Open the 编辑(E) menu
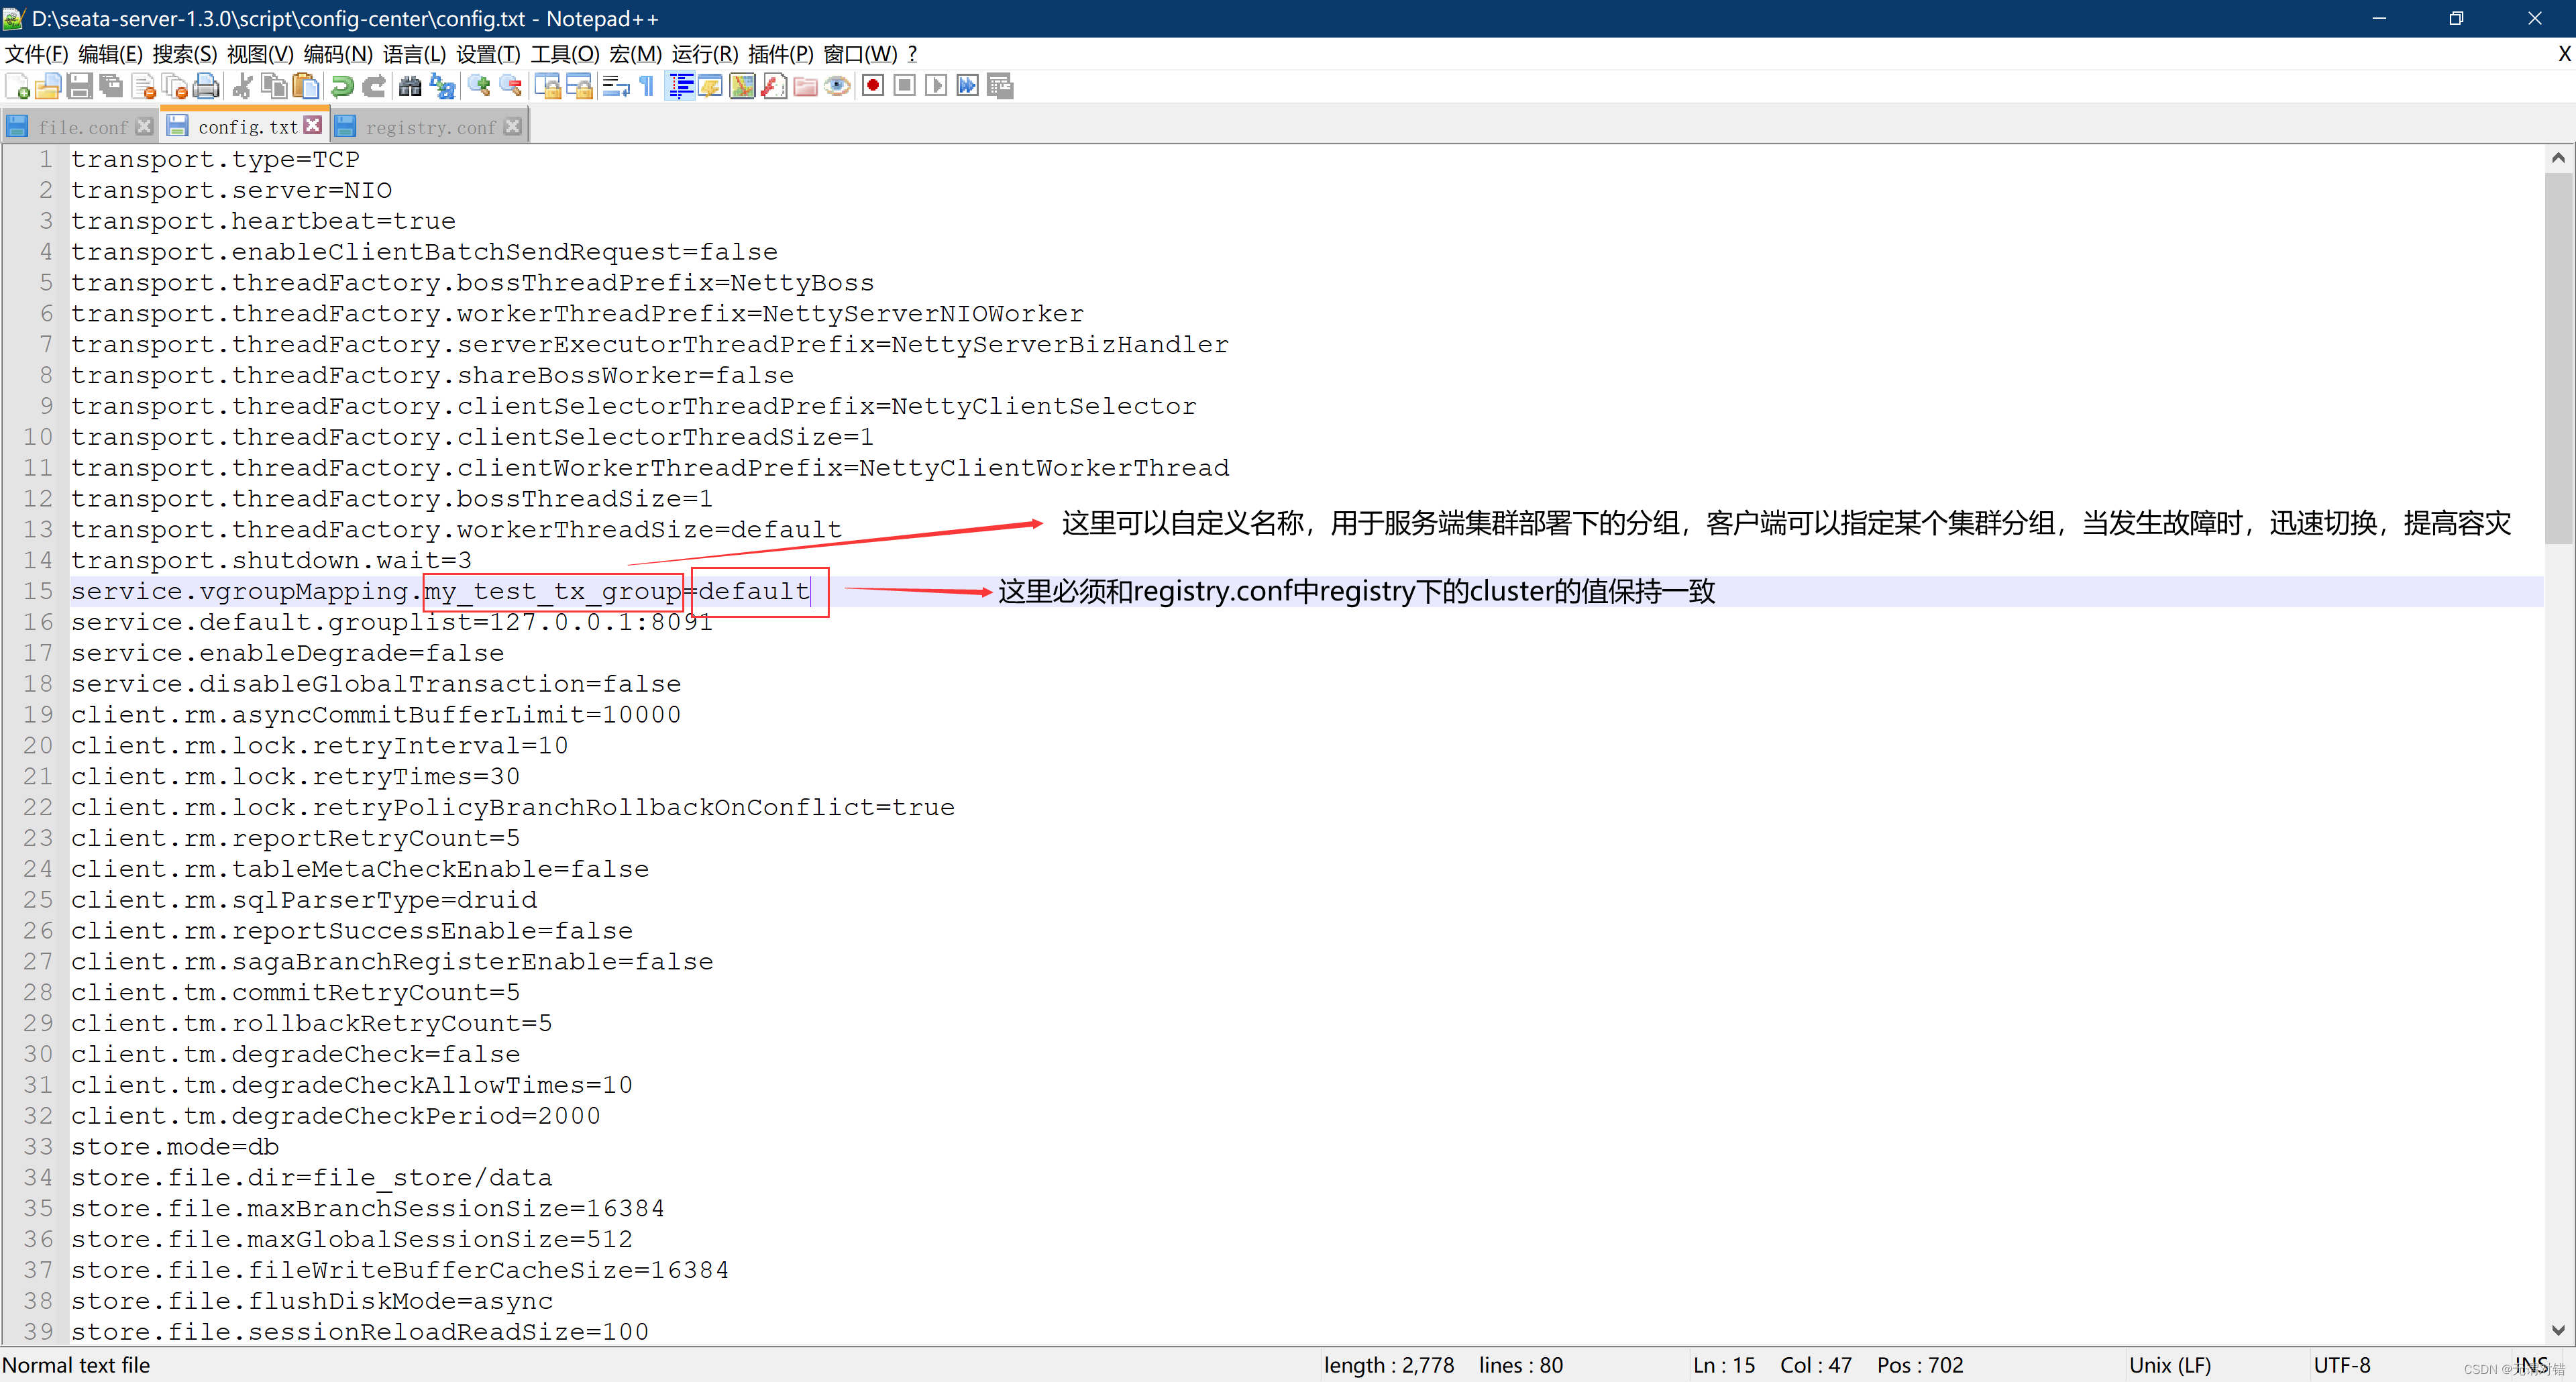The height and width of the screenshot is (1382, 2576). click(x=111, y=54)
